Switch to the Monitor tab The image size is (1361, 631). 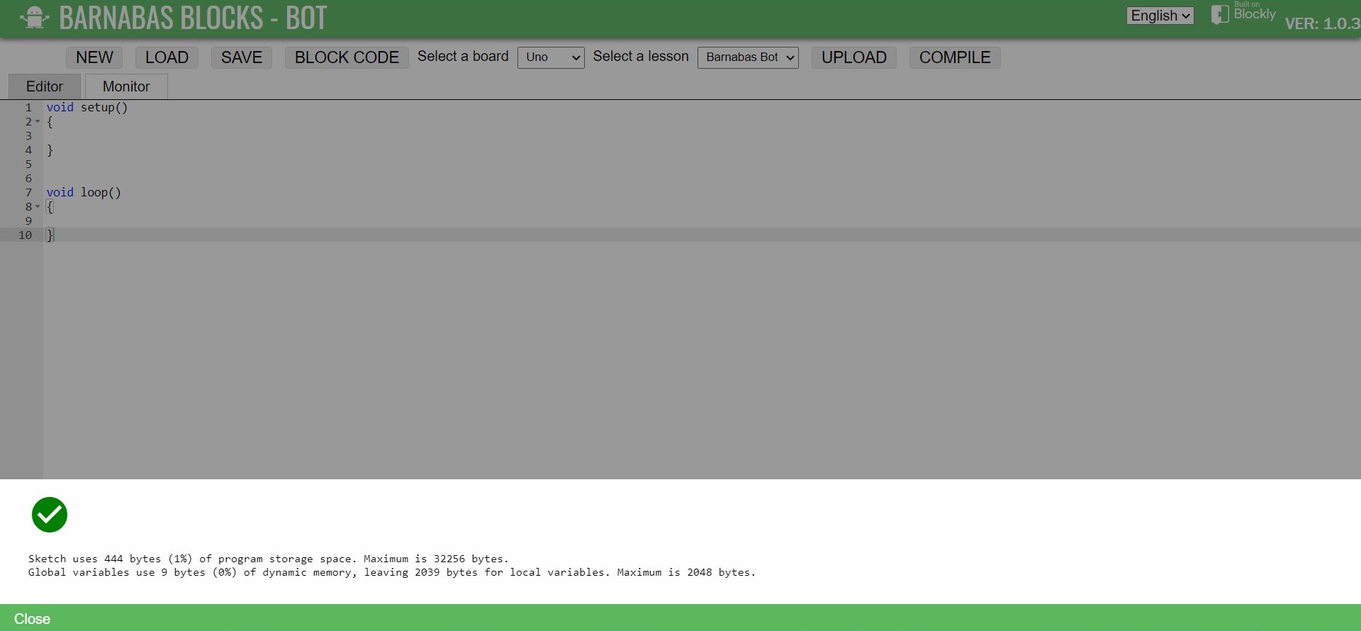(126, 86)
